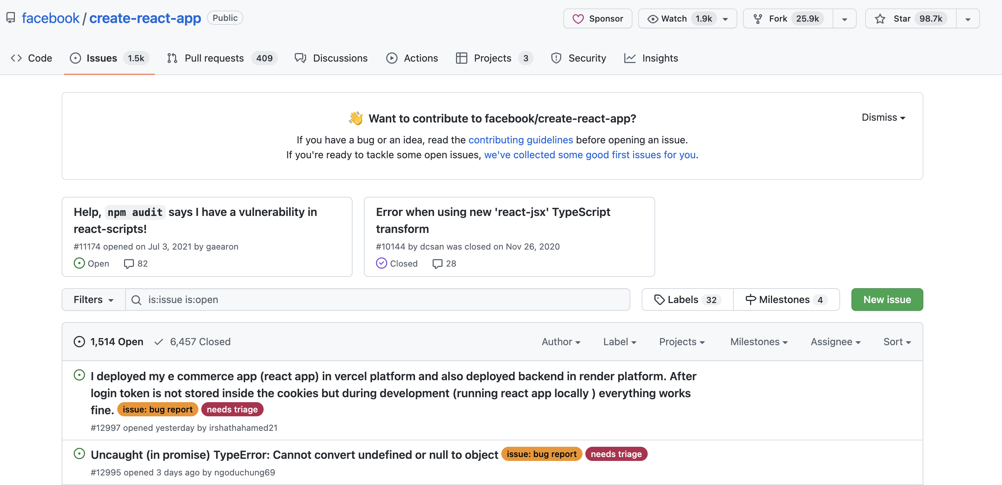Click the Star icon
1002x485 pixels.
coord(880,19)
